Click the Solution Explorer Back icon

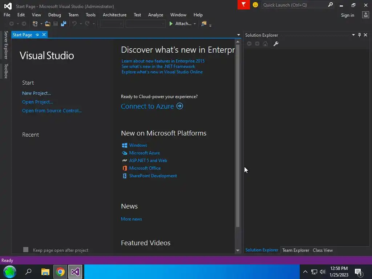click(x=249, y=44)
